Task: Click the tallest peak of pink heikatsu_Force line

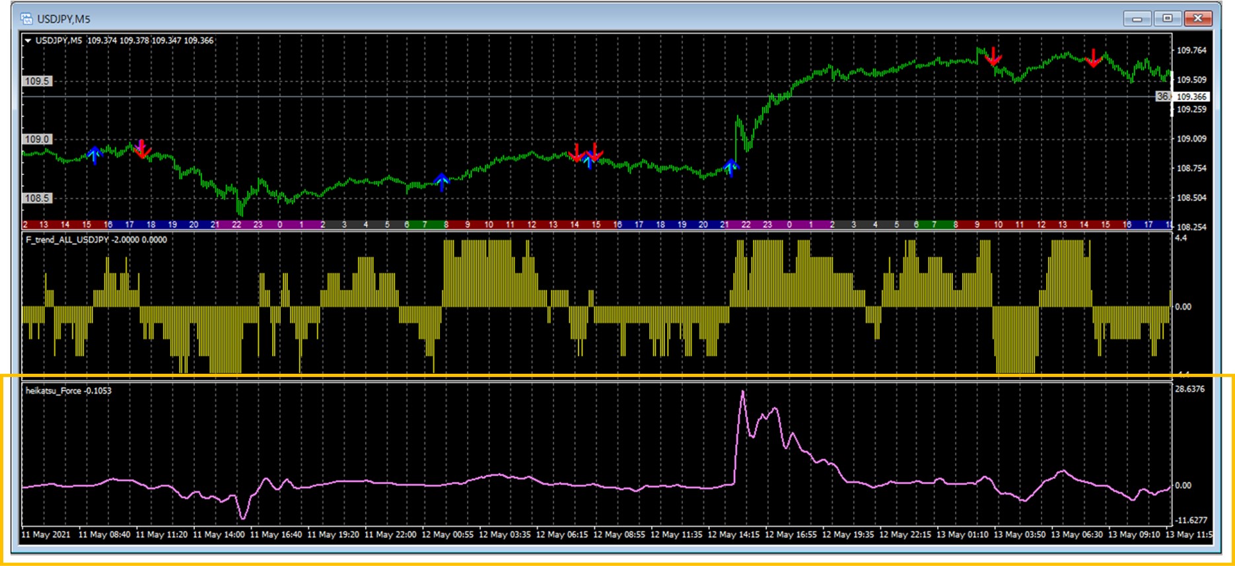Action: coord(743,392)
